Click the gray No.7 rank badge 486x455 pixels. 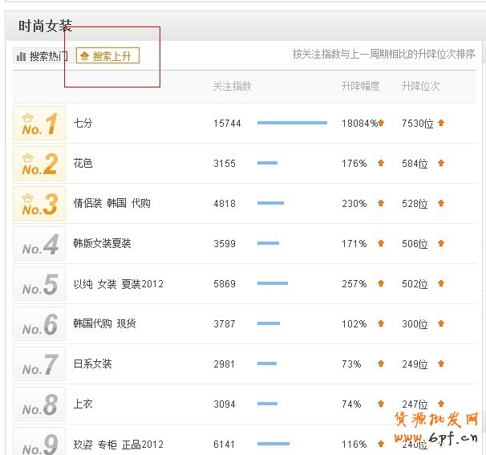coord(39,364)
